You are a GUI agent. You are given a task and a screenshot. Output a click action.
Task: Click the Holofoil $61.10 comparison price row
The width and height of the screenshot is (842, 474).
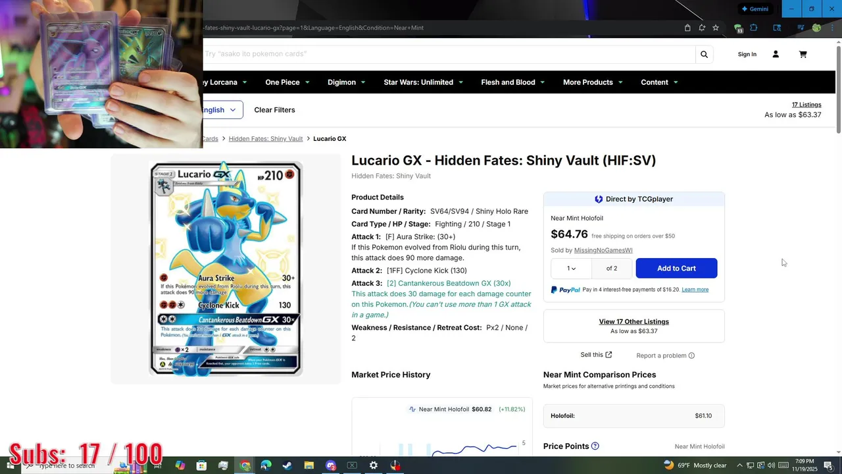coord(633,416)
